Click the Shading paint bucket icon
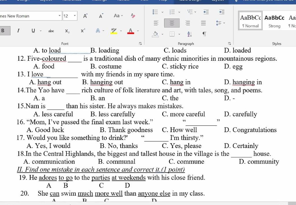The image size is (296, 205). pos(155,34)
